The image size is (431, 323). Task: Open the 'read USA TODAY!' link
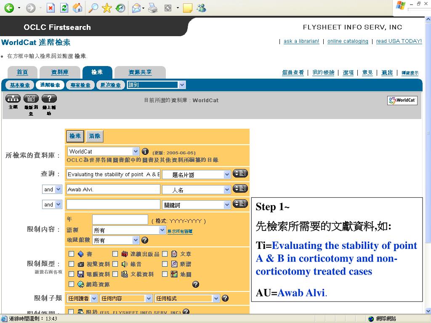399,41
